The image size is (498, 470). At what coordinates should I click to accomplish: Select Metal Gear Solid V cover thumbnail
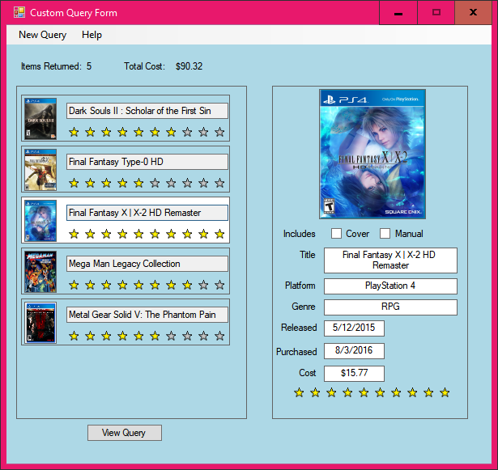coord(40,323)
